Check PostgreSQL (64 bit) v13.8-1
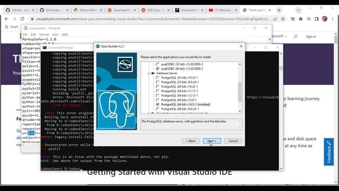This screenshot has width=339, height=191. (158, 100)
